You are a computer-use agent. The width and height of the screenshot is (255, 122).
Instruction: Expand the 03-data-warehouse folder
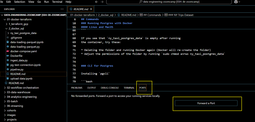click(x=5, y=92)
